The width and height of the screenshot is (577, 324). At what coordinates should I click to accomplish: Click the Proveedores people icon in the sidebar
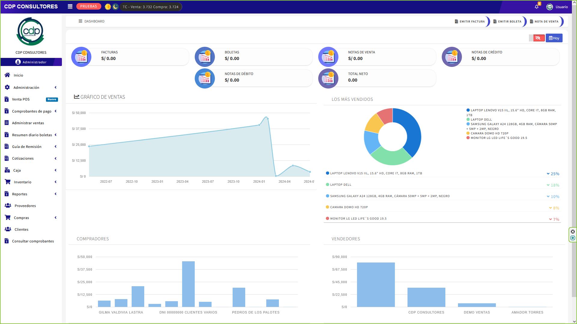8,205
